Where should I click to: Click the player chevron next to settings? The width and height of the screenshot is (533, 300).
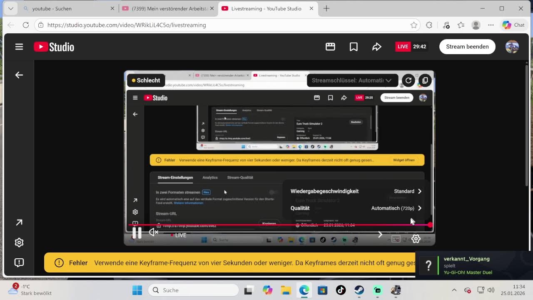tap(380, 235)
